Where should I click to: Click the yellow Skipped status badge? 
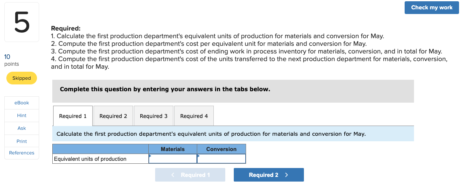point(22,78)
